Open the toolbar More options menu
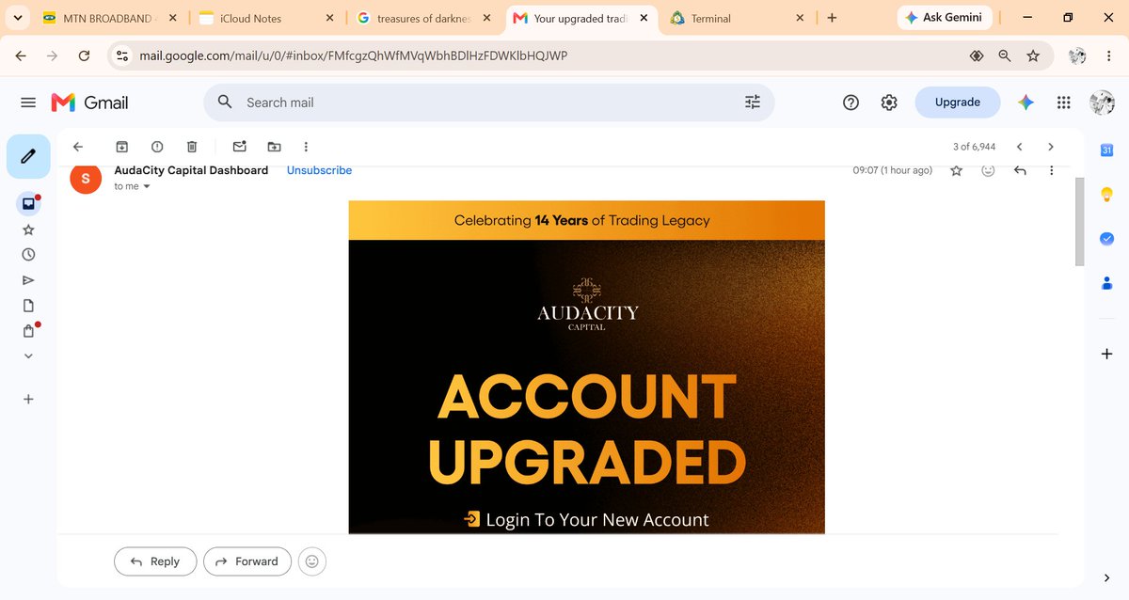 pyautogui.click(x=306, y=147)
